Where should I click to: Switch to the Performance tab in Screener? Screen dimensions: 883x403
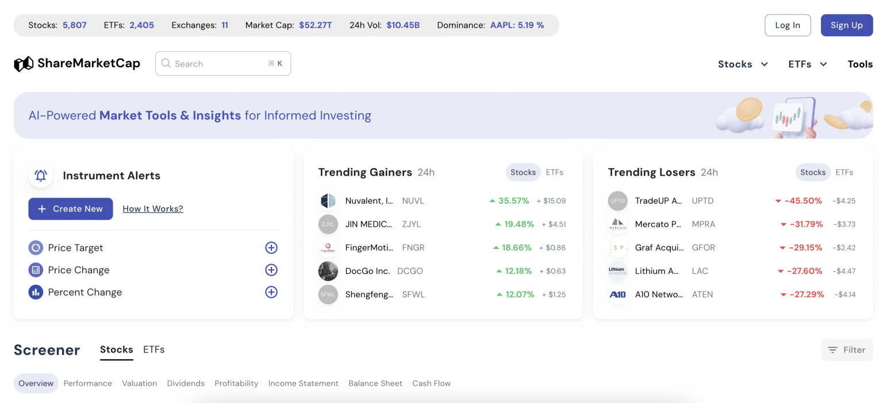click(x=87, y=383)
